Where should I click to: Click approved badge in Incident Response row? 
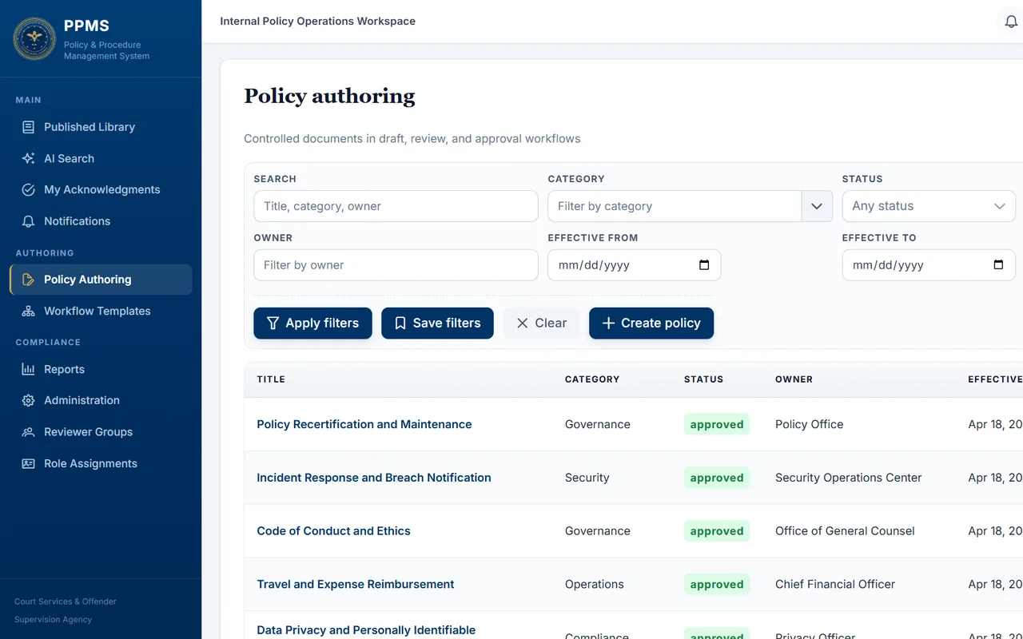click(x=717, y=478)
